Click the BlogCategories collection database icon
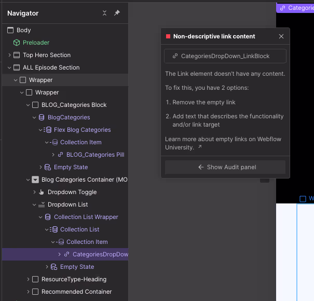 [x=42, y=117]
